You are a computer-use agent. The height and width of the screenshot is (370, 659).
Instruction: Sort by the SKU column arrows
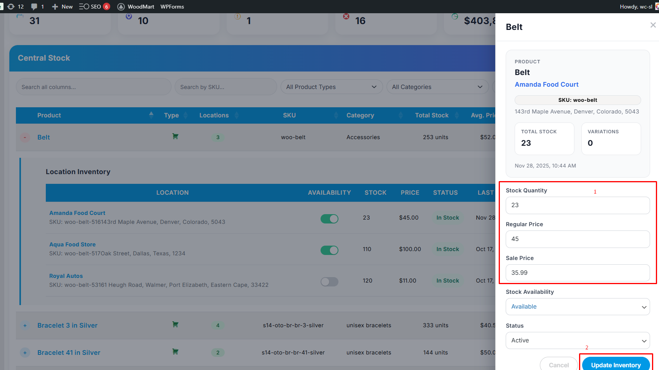(336, 115)
